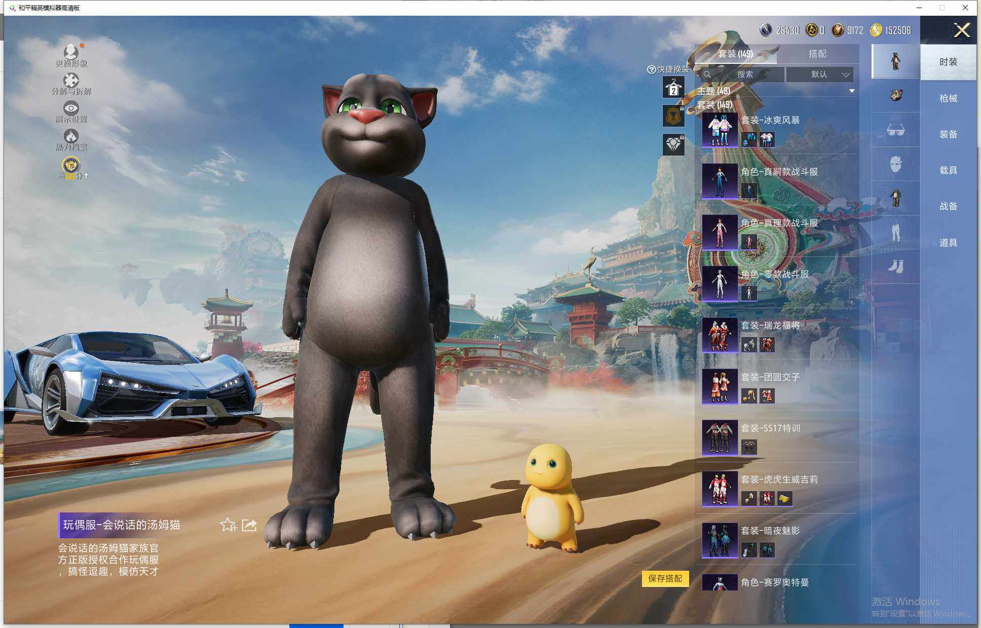
Task: Click the 保存搭配 save button
Action: [x=665, y=578]
